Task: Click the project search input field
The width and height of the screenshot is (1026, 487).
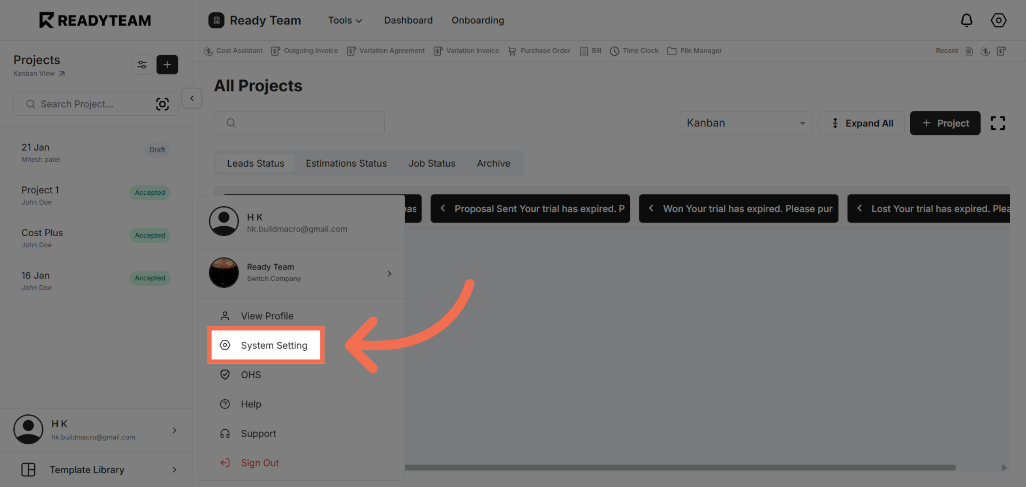Action: click(85, 104)
